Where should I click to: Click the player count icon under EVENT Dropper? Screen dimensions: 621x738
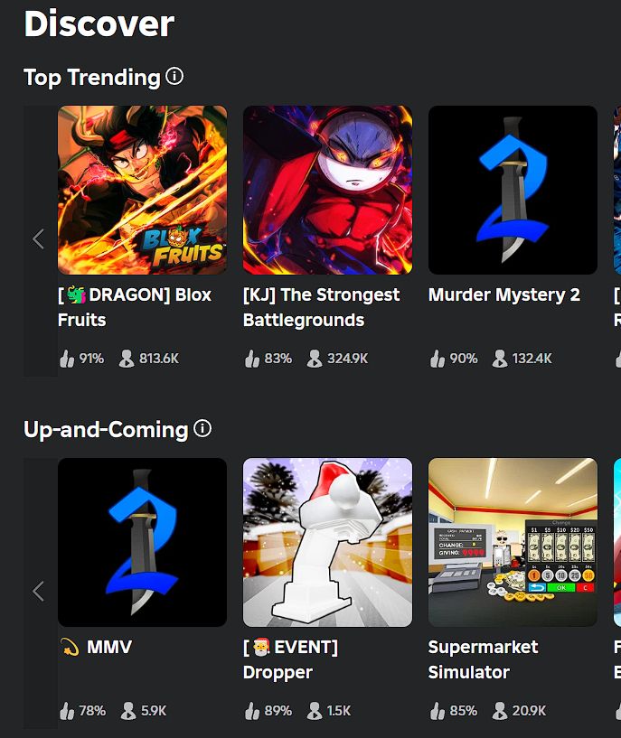click(x=315, y=711)
